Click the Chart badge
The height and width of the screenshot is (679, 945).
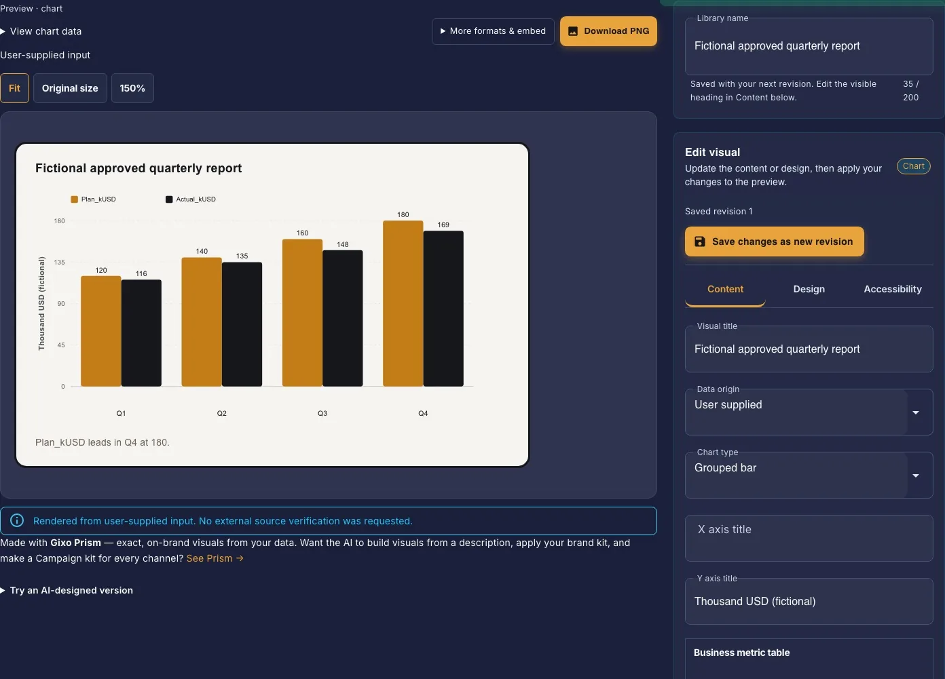913,166
